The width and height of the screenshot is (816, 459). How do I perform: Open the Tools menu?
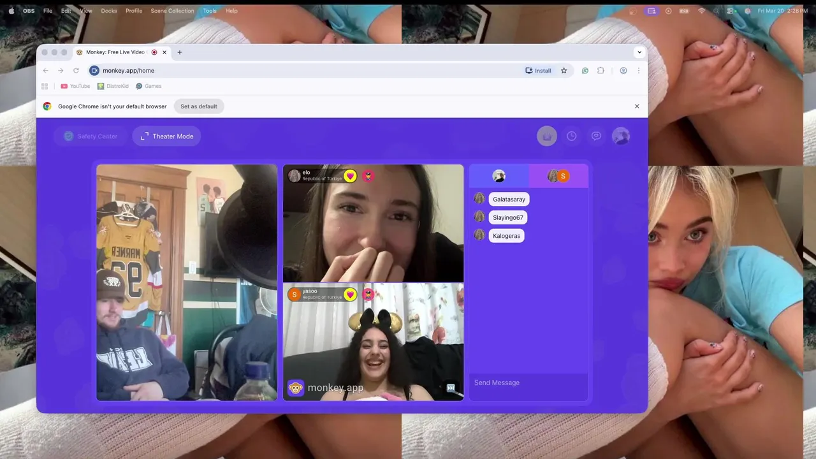(210, 11)
